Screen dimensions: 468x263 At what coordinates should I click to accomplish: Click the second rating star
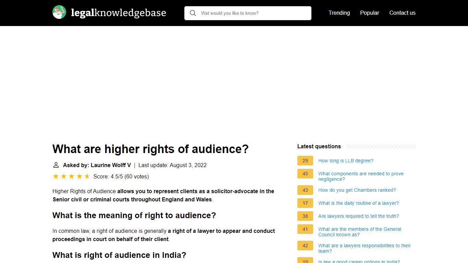tap(64, 176)
